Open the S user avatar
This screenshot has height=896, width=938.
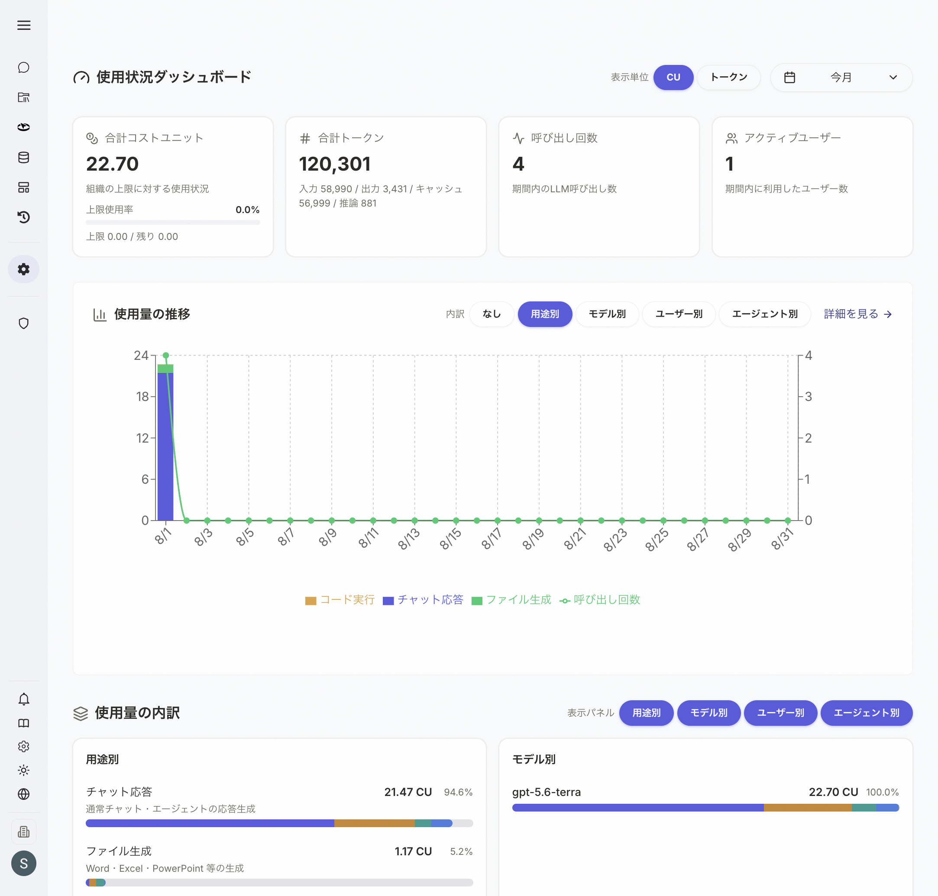pos(23,863)
